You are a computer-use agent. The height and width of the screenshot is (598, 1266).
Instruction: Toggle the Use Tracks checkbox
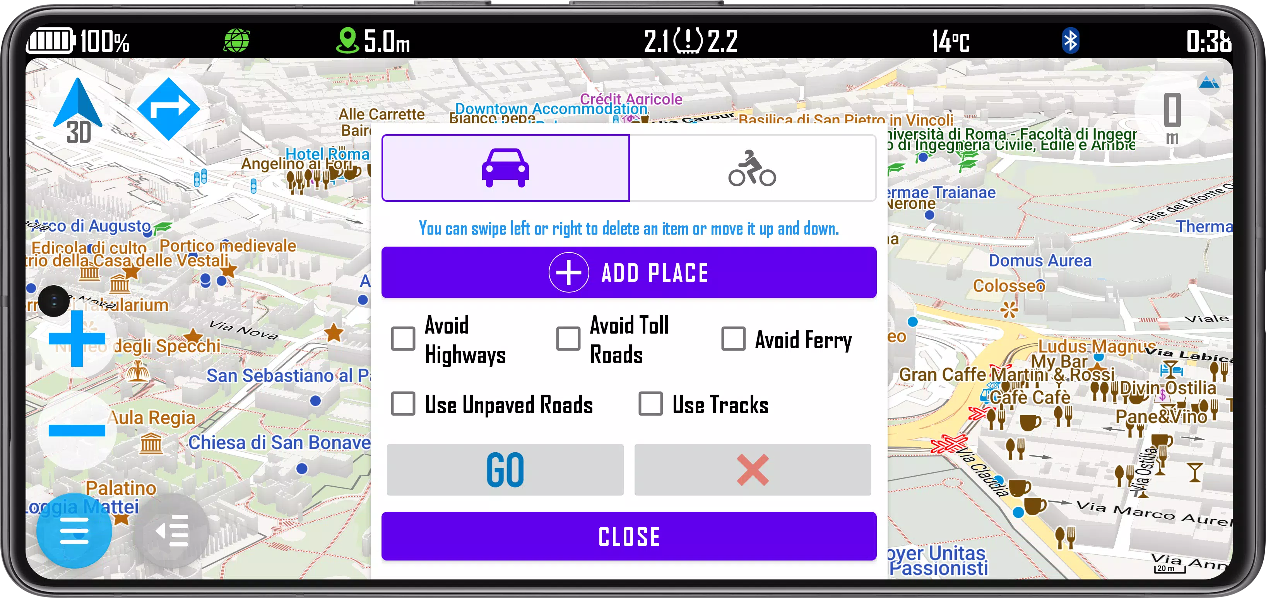(650, 405)
